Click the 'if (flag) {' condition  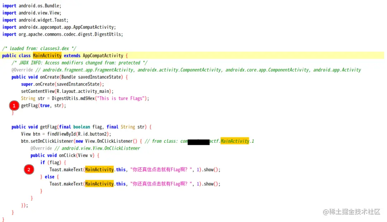(53, 162)
